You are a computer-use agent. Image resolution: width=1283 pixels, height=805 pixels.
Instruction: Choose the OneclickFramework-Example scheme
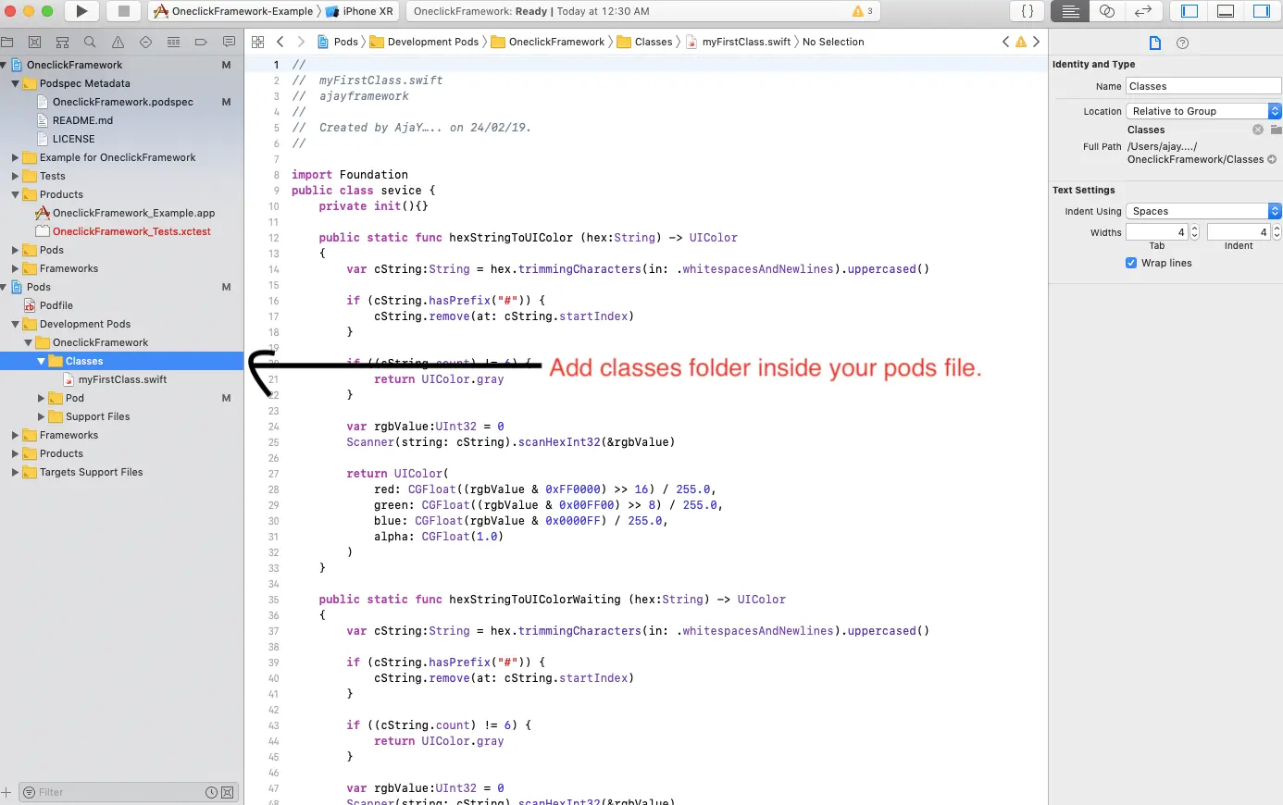(x=233, y=11)
